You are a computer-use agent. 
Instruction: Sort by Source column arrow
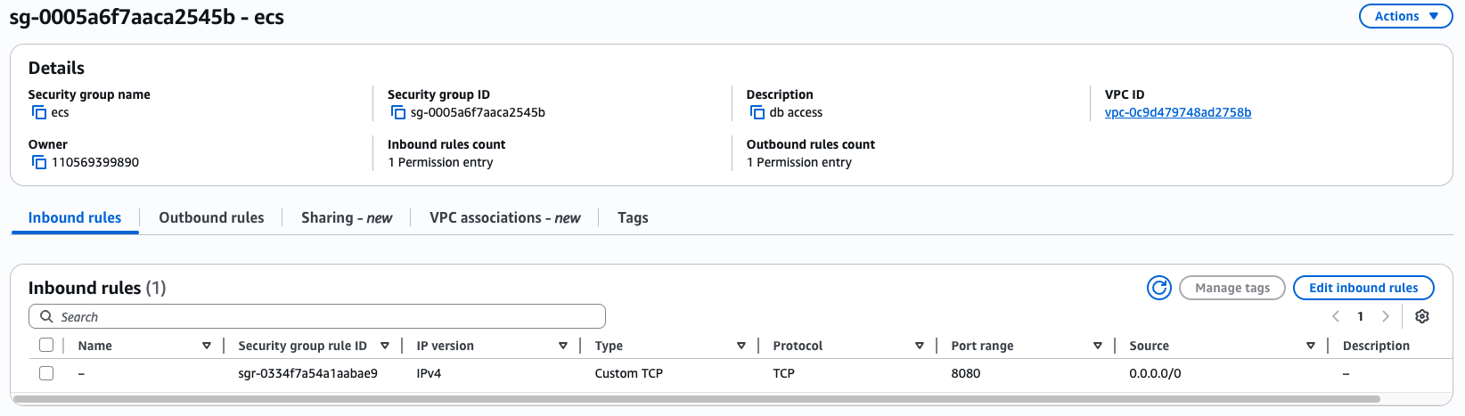(1311, 346)
